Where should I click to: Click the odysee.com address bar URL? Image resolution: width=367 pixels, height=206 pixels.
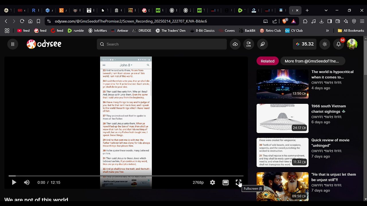pyautogui.click(x=131, y=21)
